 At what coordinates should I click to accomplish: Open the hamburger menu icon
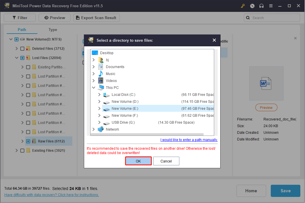coord(271,6)
